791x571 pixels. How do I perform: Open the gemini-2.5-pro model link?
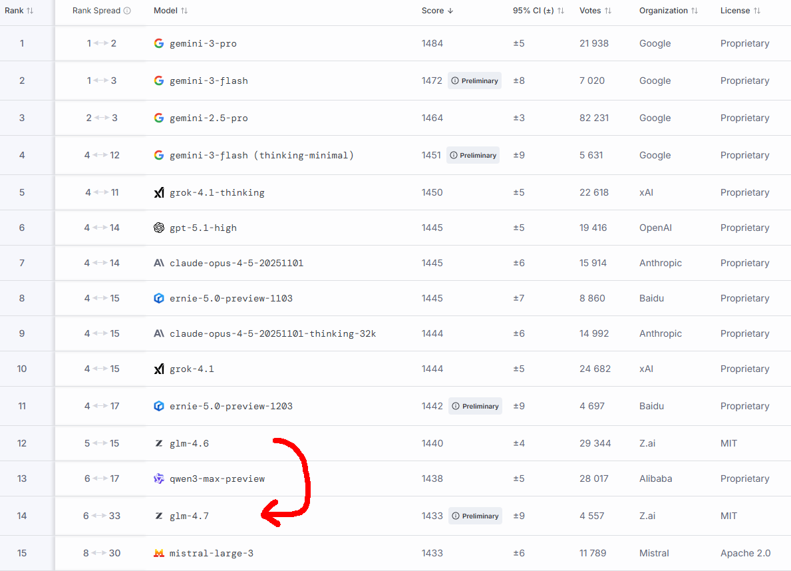[x=209, y=118]
